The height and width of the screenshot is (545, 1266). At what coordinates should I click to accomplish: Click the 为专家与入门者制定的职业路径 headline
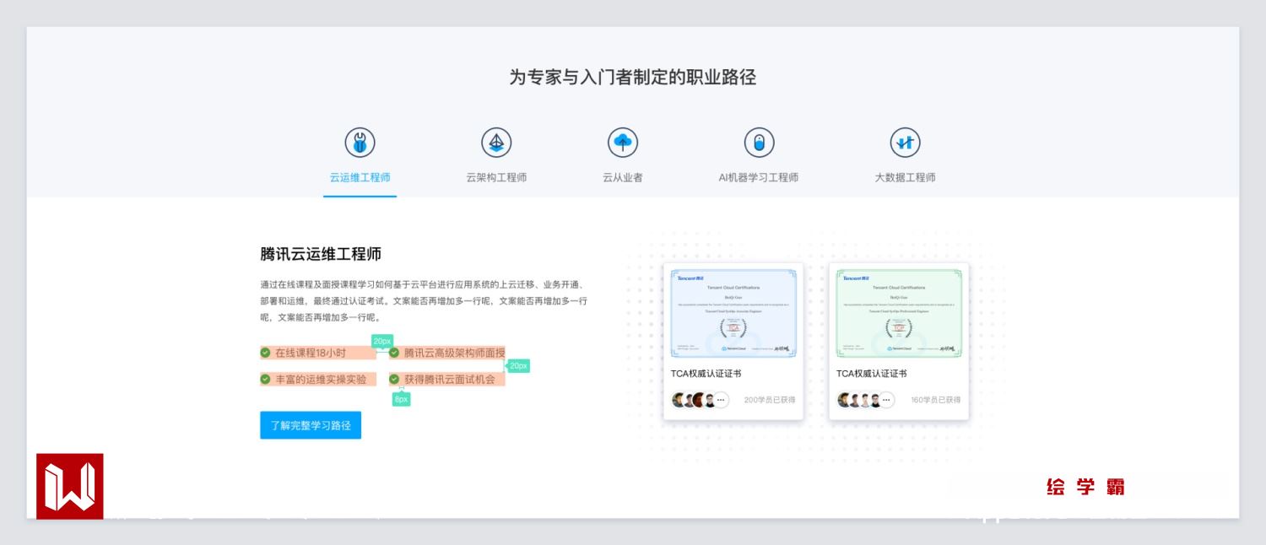click(633, 78)
